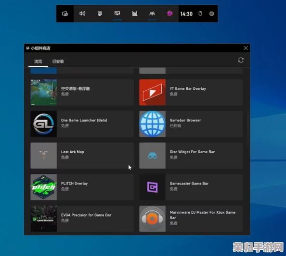Click the PLITCH Overlay logo icon
The width and height of the screenshot is (286, 256).
coord(44,187)
